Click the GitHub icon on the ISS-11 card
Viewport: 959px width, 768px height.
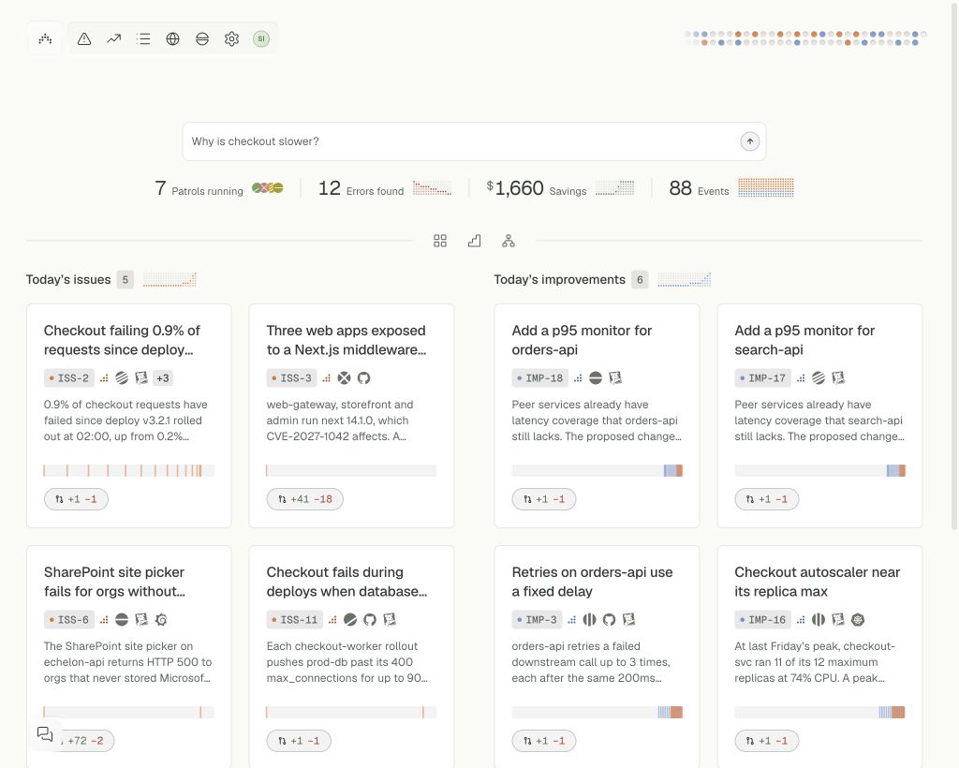(370, 619)
